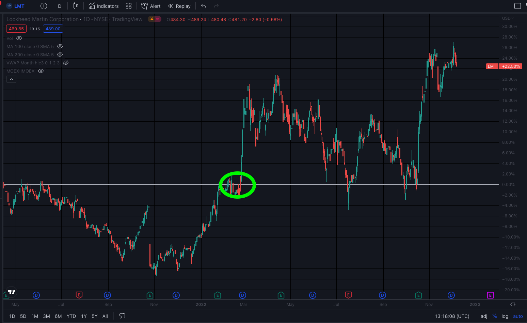Click dividend marker at Sep 2021
Viewport: 527px width, 323px height.
pyautogui.click(x=107, y=295)
